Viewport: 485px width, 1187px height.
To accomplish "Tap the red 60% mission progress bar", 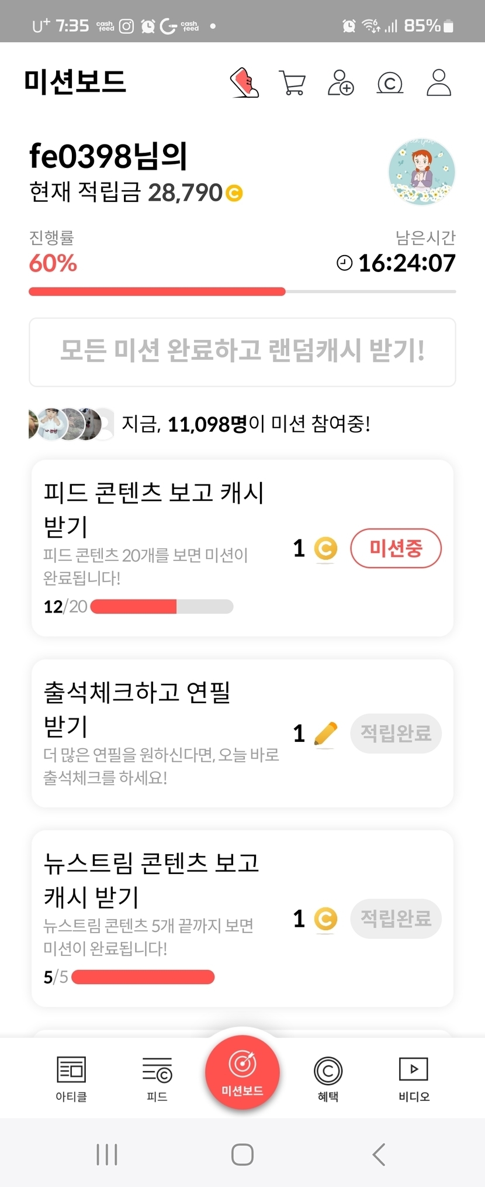I will [x=157, y=291].
